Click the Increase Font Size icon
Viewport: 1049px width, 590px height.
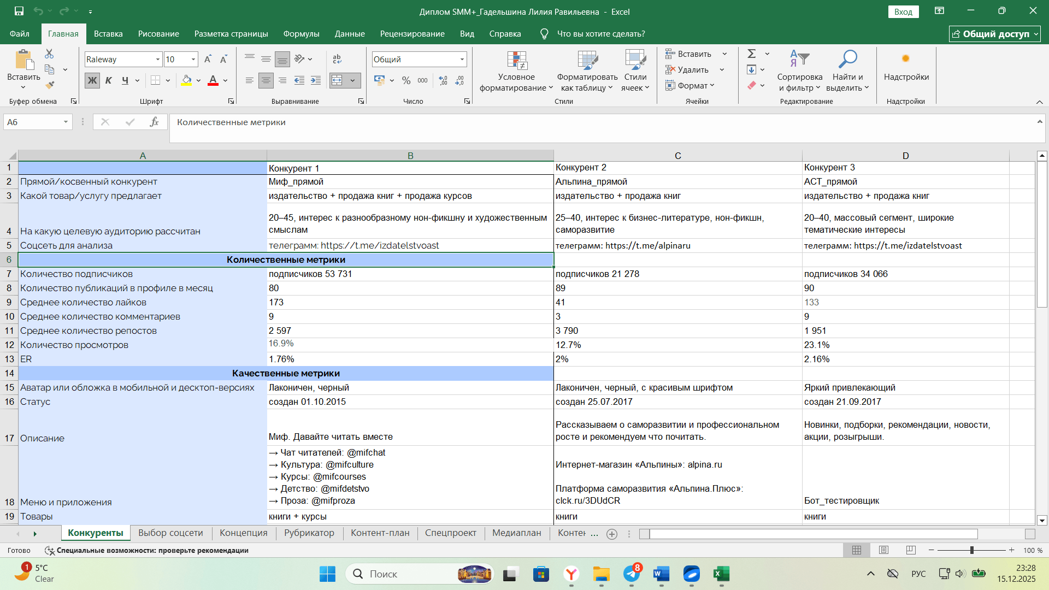(x=208, y=59)
